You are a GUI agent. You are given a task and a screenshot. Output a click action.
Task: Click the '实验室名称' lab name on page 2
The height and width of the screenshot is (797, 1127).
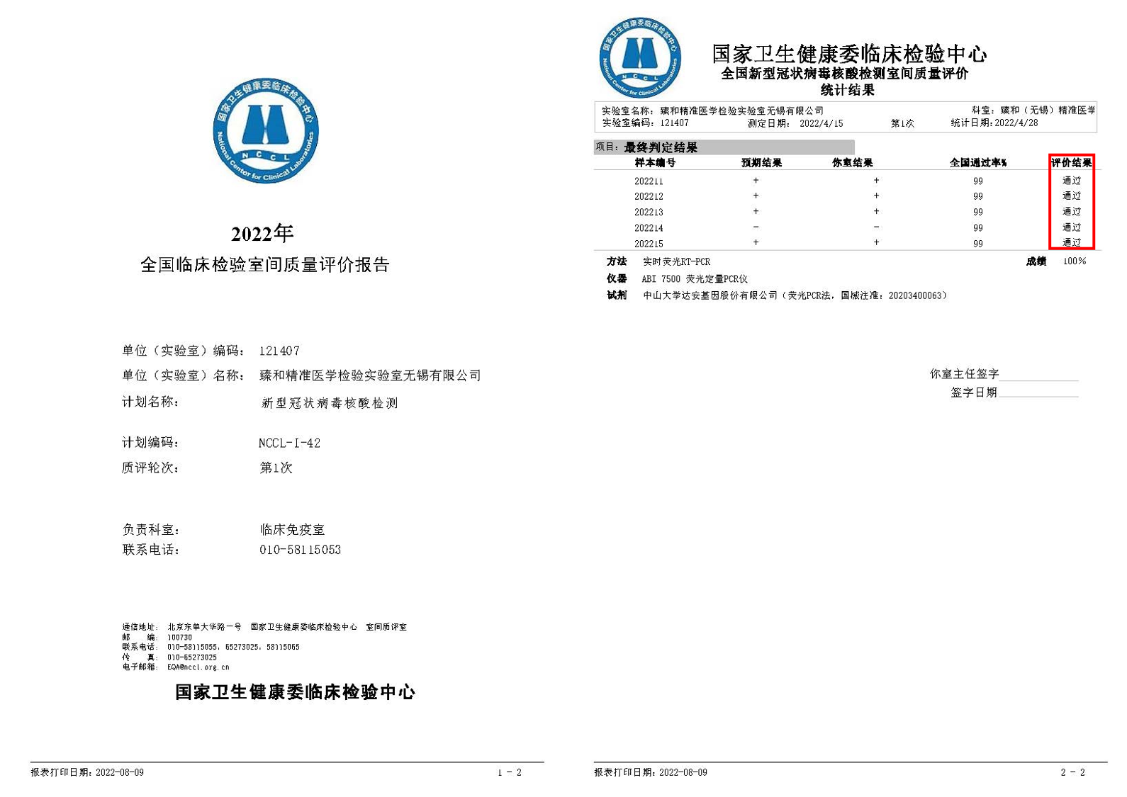click(741, 111)
